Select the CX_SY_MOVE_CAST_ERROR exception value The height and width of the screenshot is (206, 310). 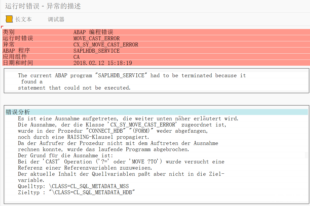click(x=106, y=45)
